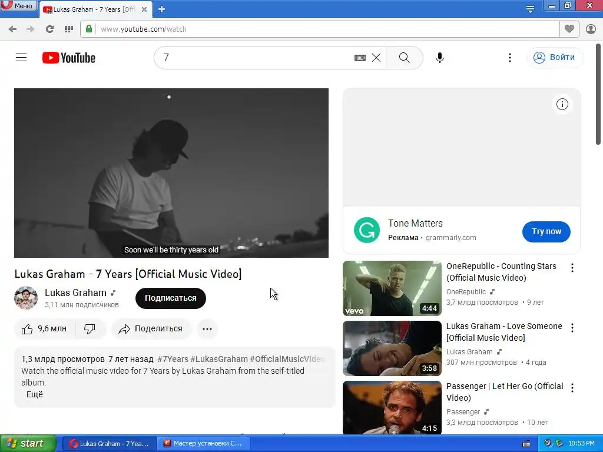
Task: Clear the search query with X
Action: [x=376, y=58]
